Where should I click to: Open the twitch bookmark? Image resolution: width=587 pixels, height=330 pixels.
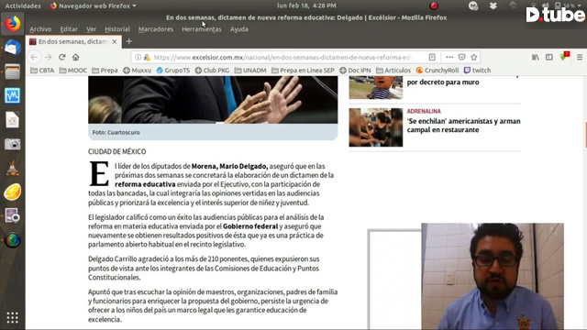coord(477,71)
